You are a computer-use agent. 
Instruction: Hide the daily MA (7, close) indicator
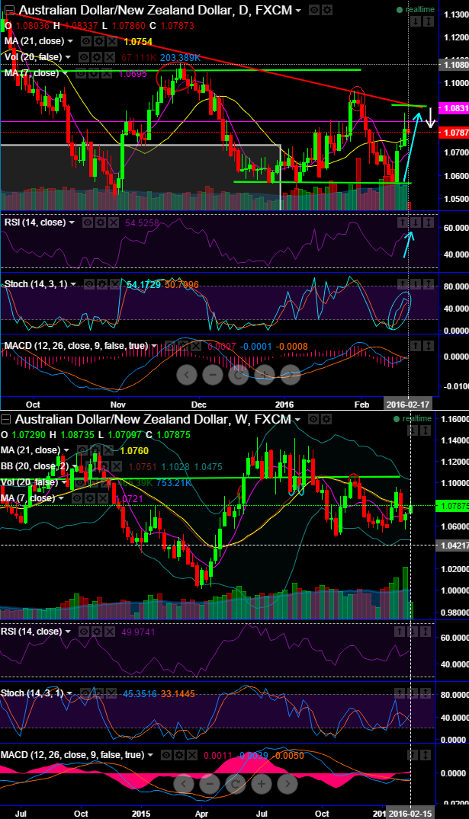pyautogui.click(x=81, y=73)
